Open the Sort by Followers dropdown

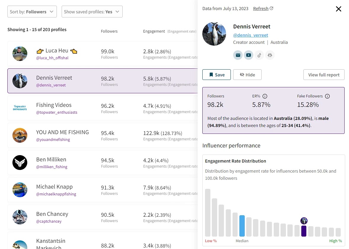point(32,12)
